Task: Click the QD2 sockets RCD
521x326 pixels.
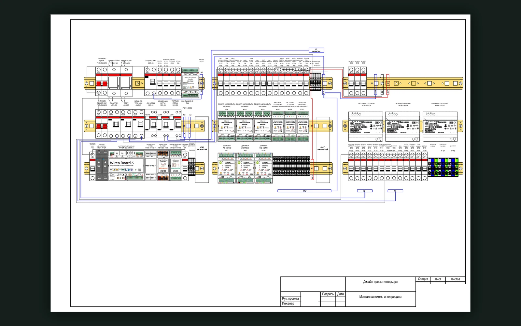Action: tap(114, 124)
